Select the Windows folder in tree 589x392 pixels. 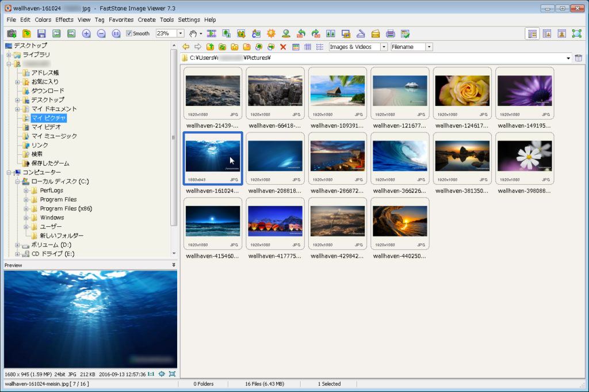[52, 218]
